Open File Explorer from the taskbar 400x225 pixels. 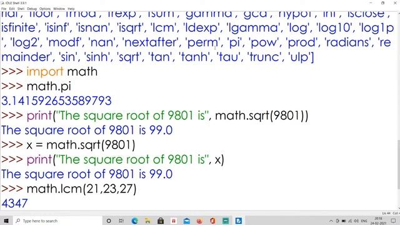coord(147,221)
